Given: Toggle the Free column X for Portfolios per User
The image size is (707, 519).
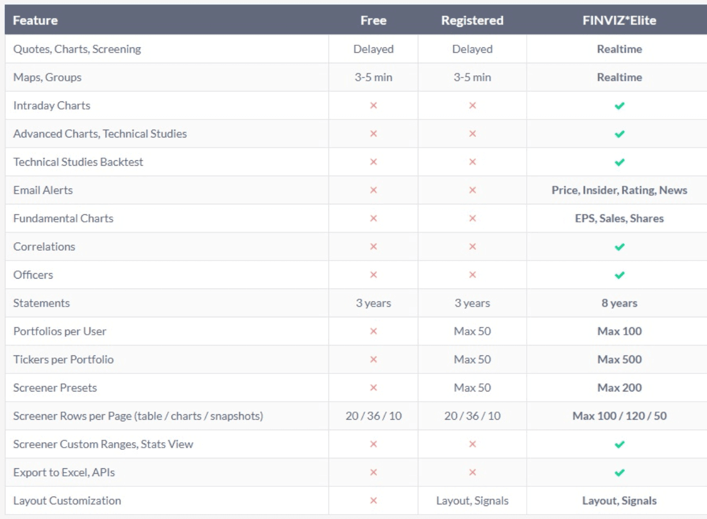Looking at the screenshot, I should [373, 331].
